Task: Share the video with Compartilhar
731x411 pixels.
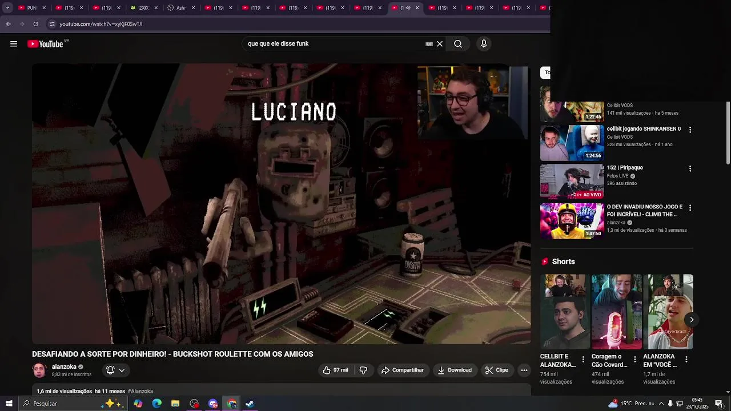Action: [403, 370]
